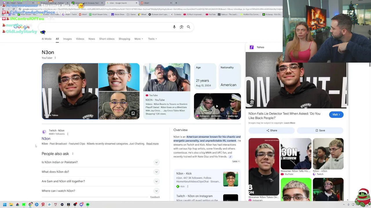The image size is (371, 208).
Task: Click the voice search microphone icon
Action: 174,27
